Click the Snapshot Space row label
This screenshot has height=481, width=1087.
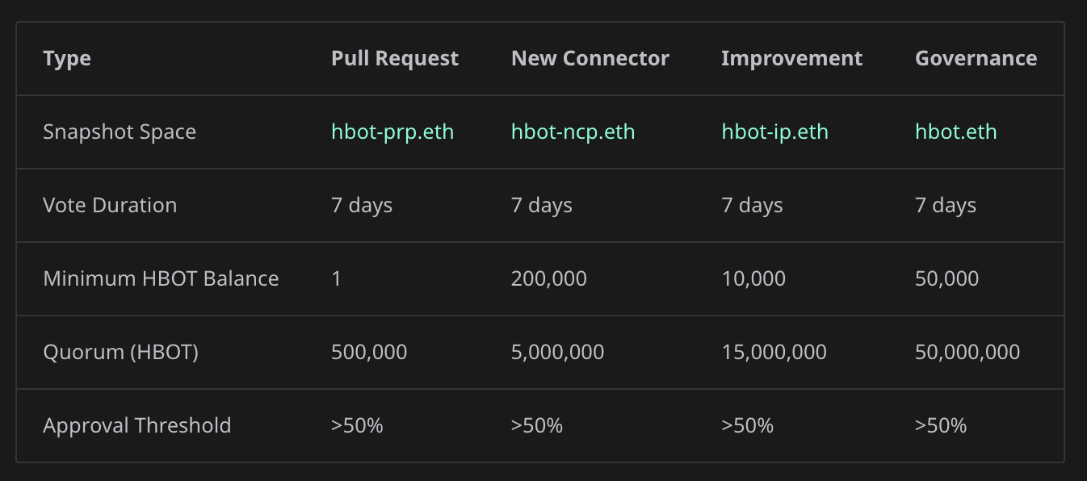120,132
